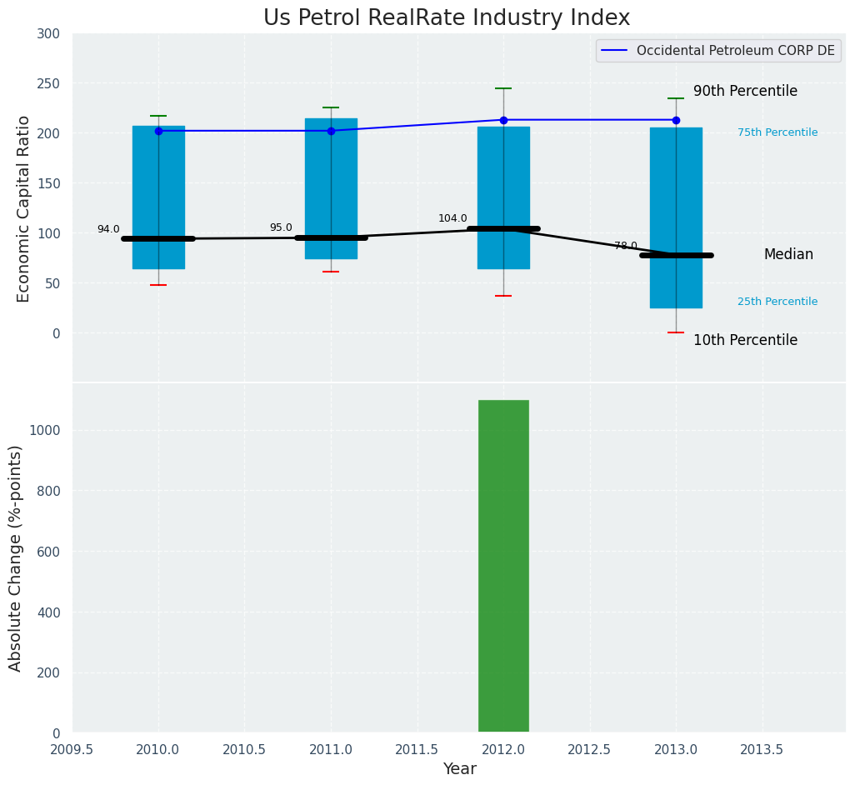Viewport: 855px width, 785px height.
Task: Click the 95.0 median value label
Action: coord(281,227)
